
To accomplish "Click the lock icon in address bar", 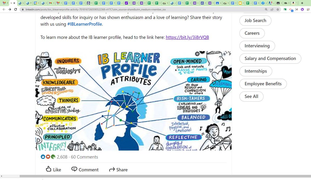I will 23,9.
